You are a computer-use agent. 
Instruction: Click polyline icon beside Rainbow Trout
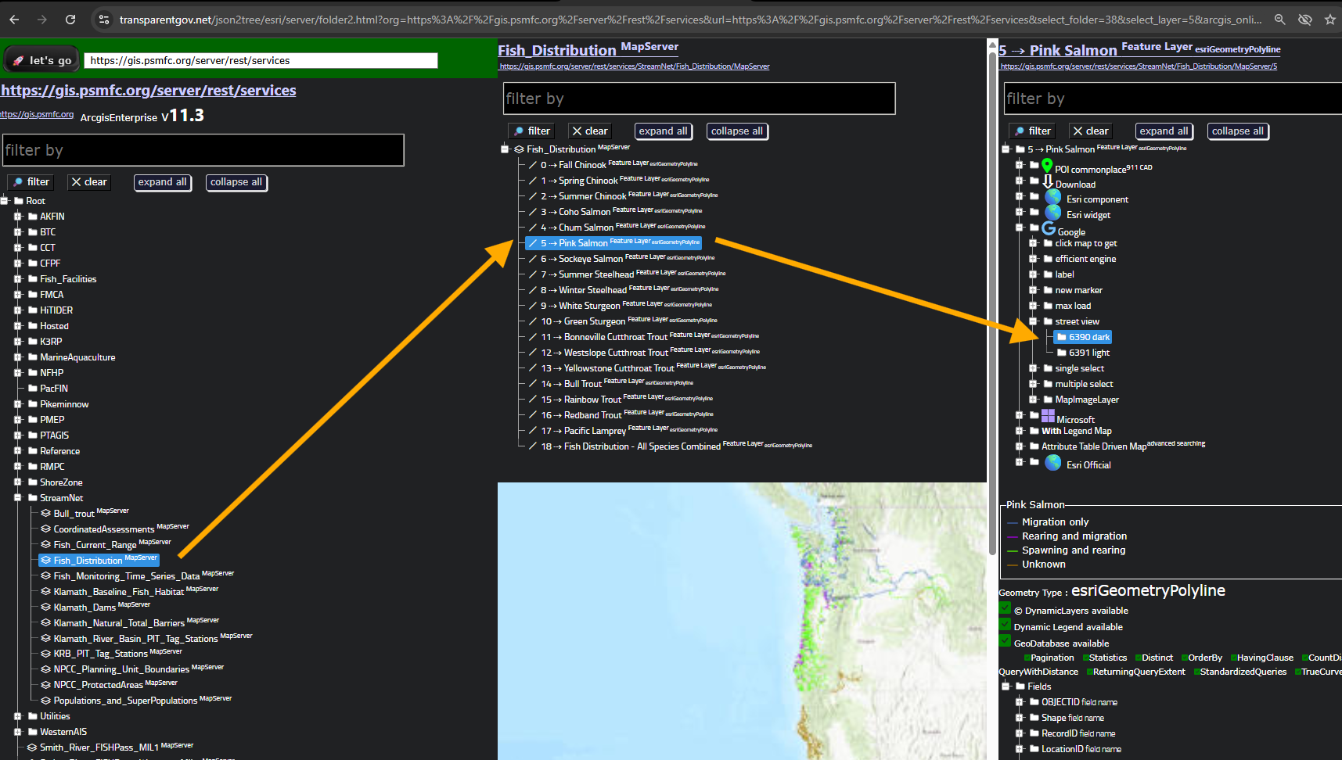tap(533, 400)
